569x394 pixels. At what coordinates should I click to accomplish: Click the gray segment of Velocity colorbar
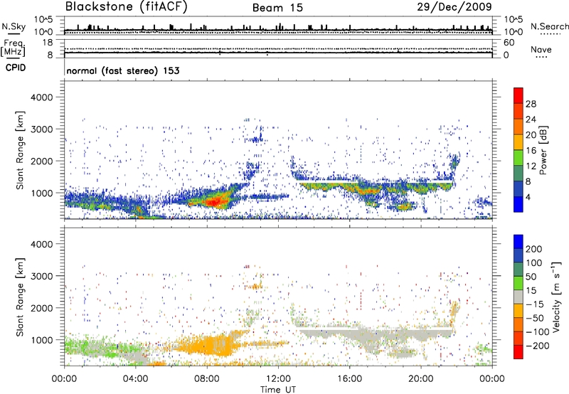(519, 297)
